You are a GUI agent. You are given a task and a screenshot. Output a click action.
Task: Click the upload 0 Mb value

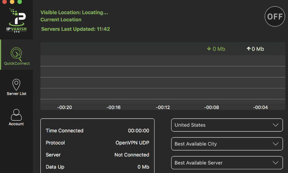(258, 49)
